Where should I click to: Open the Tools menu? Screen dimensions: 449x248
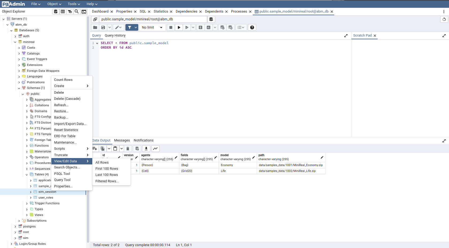(x=74, y=4)
